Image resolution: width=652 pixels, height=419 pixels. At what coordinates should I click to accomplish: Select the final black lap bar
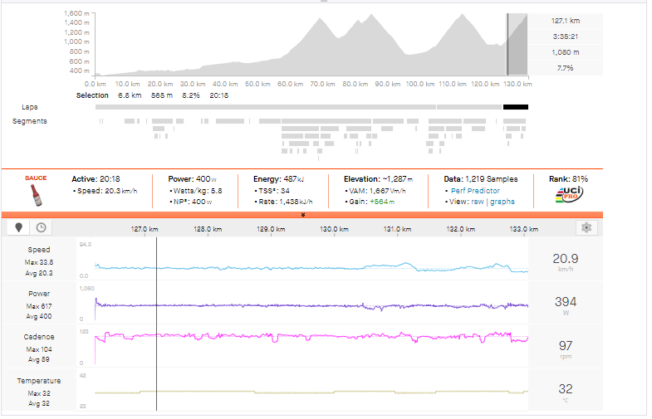(515, 107)
